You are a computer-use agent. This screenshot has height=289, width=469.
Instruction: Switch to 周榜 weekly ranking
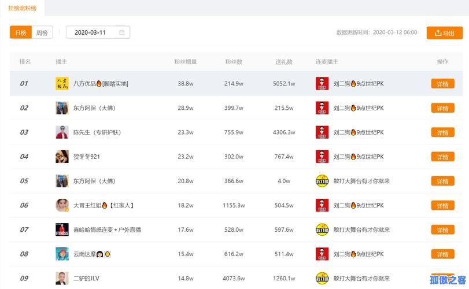tap(42, 32)
